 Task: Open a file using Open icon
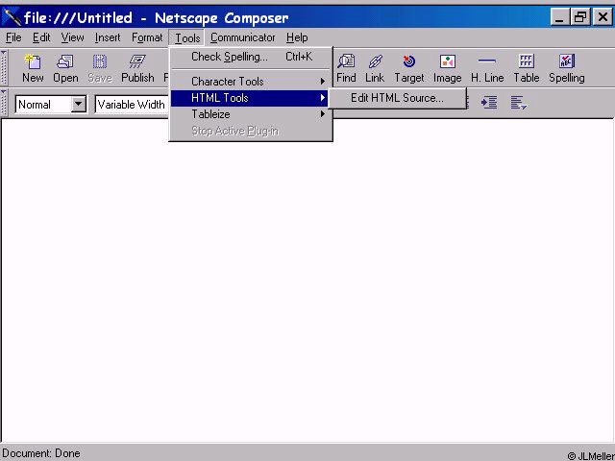[x=65, y=68]
